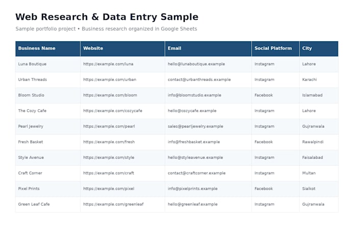This screenshot has width=347, height=227.
Task: Click The Cozy Cafe business name
Action: 32,111
